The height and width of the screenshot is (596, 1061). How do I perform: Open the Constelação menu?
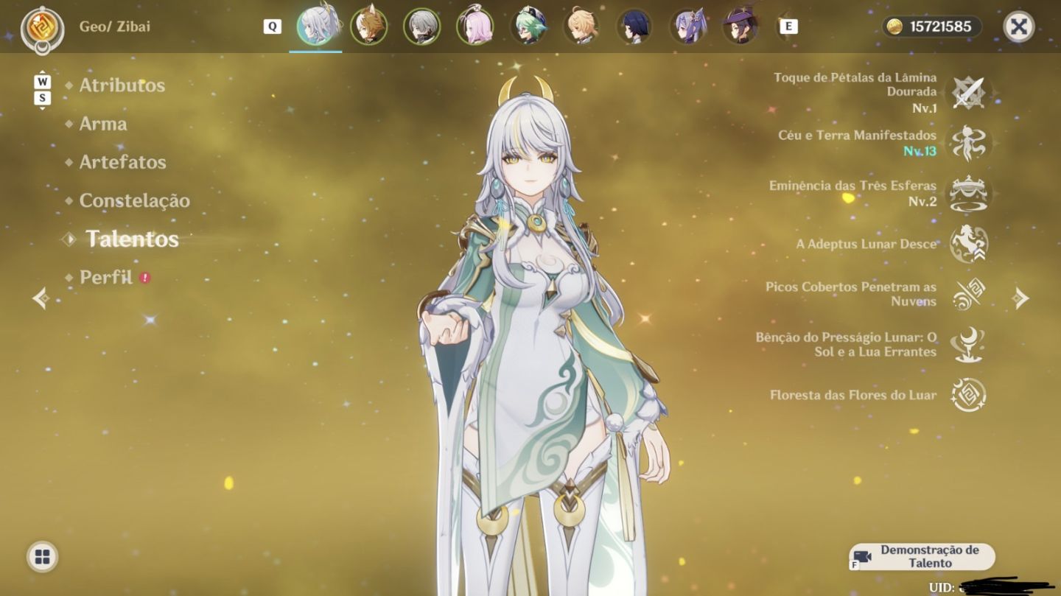[135, 200]
